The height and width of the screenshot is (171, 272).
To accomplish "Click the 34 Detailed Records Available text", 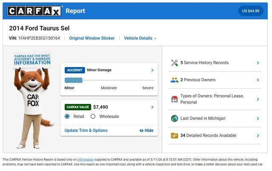I will (208, 135).
